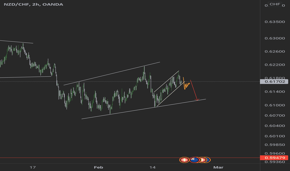This screenshot has height=171, width=290.
Task: Click the 0.60400 price scale label
Action: click(275, 126)
